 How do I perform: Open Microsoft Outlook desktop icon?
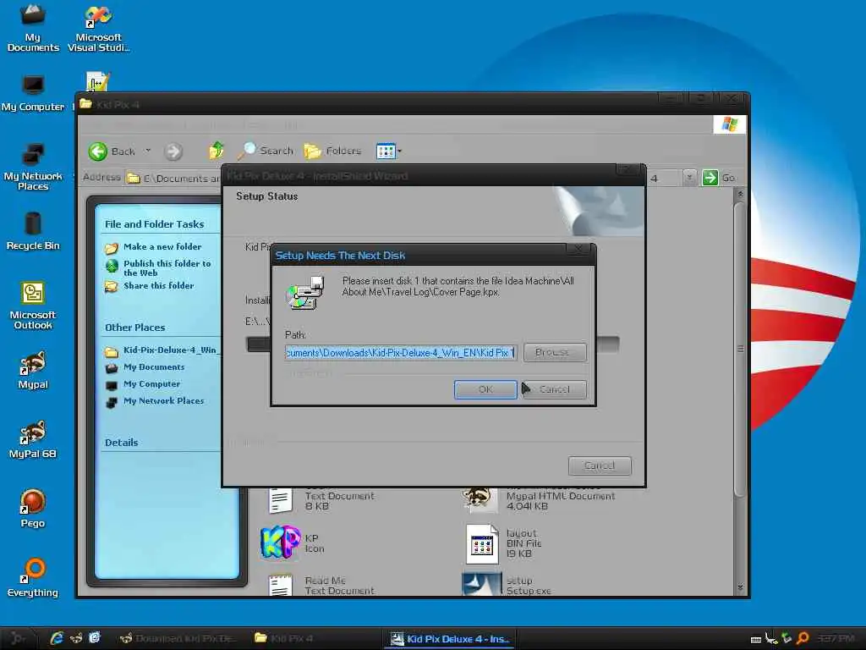(33, 305)
